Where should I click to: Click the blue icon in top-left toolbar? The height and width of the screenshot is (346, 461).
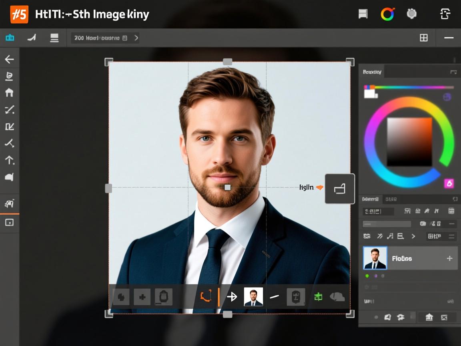click(x=10, y=38)
